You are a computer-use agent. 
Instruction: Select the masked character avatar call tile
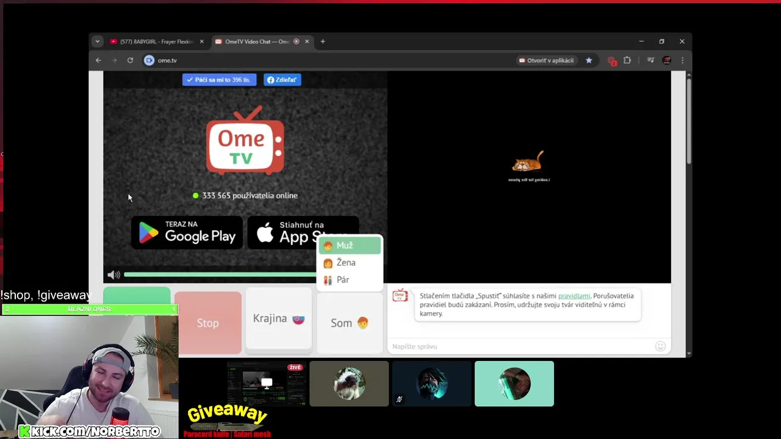432,384
